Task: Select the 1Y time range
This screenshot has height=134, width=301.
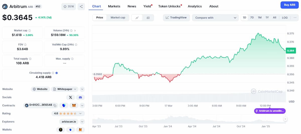Action: click(267, 18)
